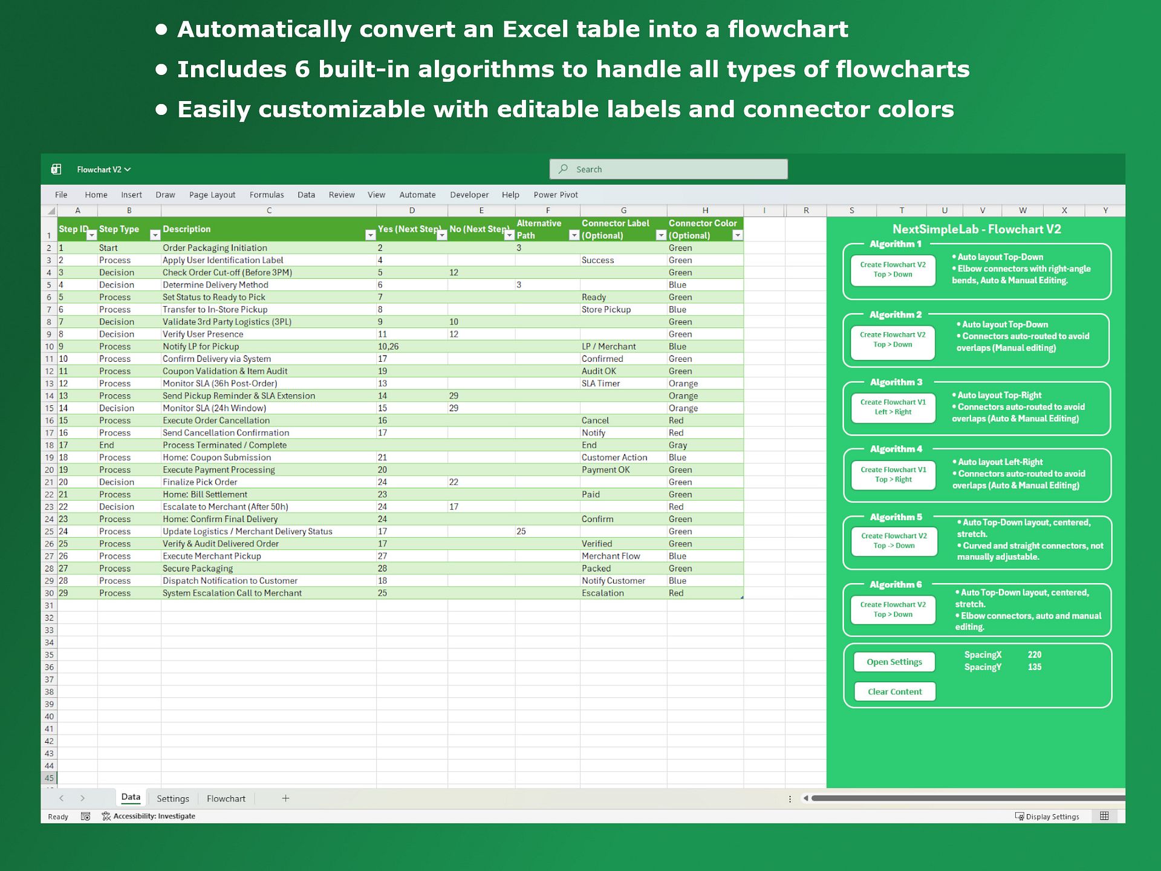This screenshot has height=871, width=1161.
Task: Open the Insert ribbon tab
Action: (131, 195)
